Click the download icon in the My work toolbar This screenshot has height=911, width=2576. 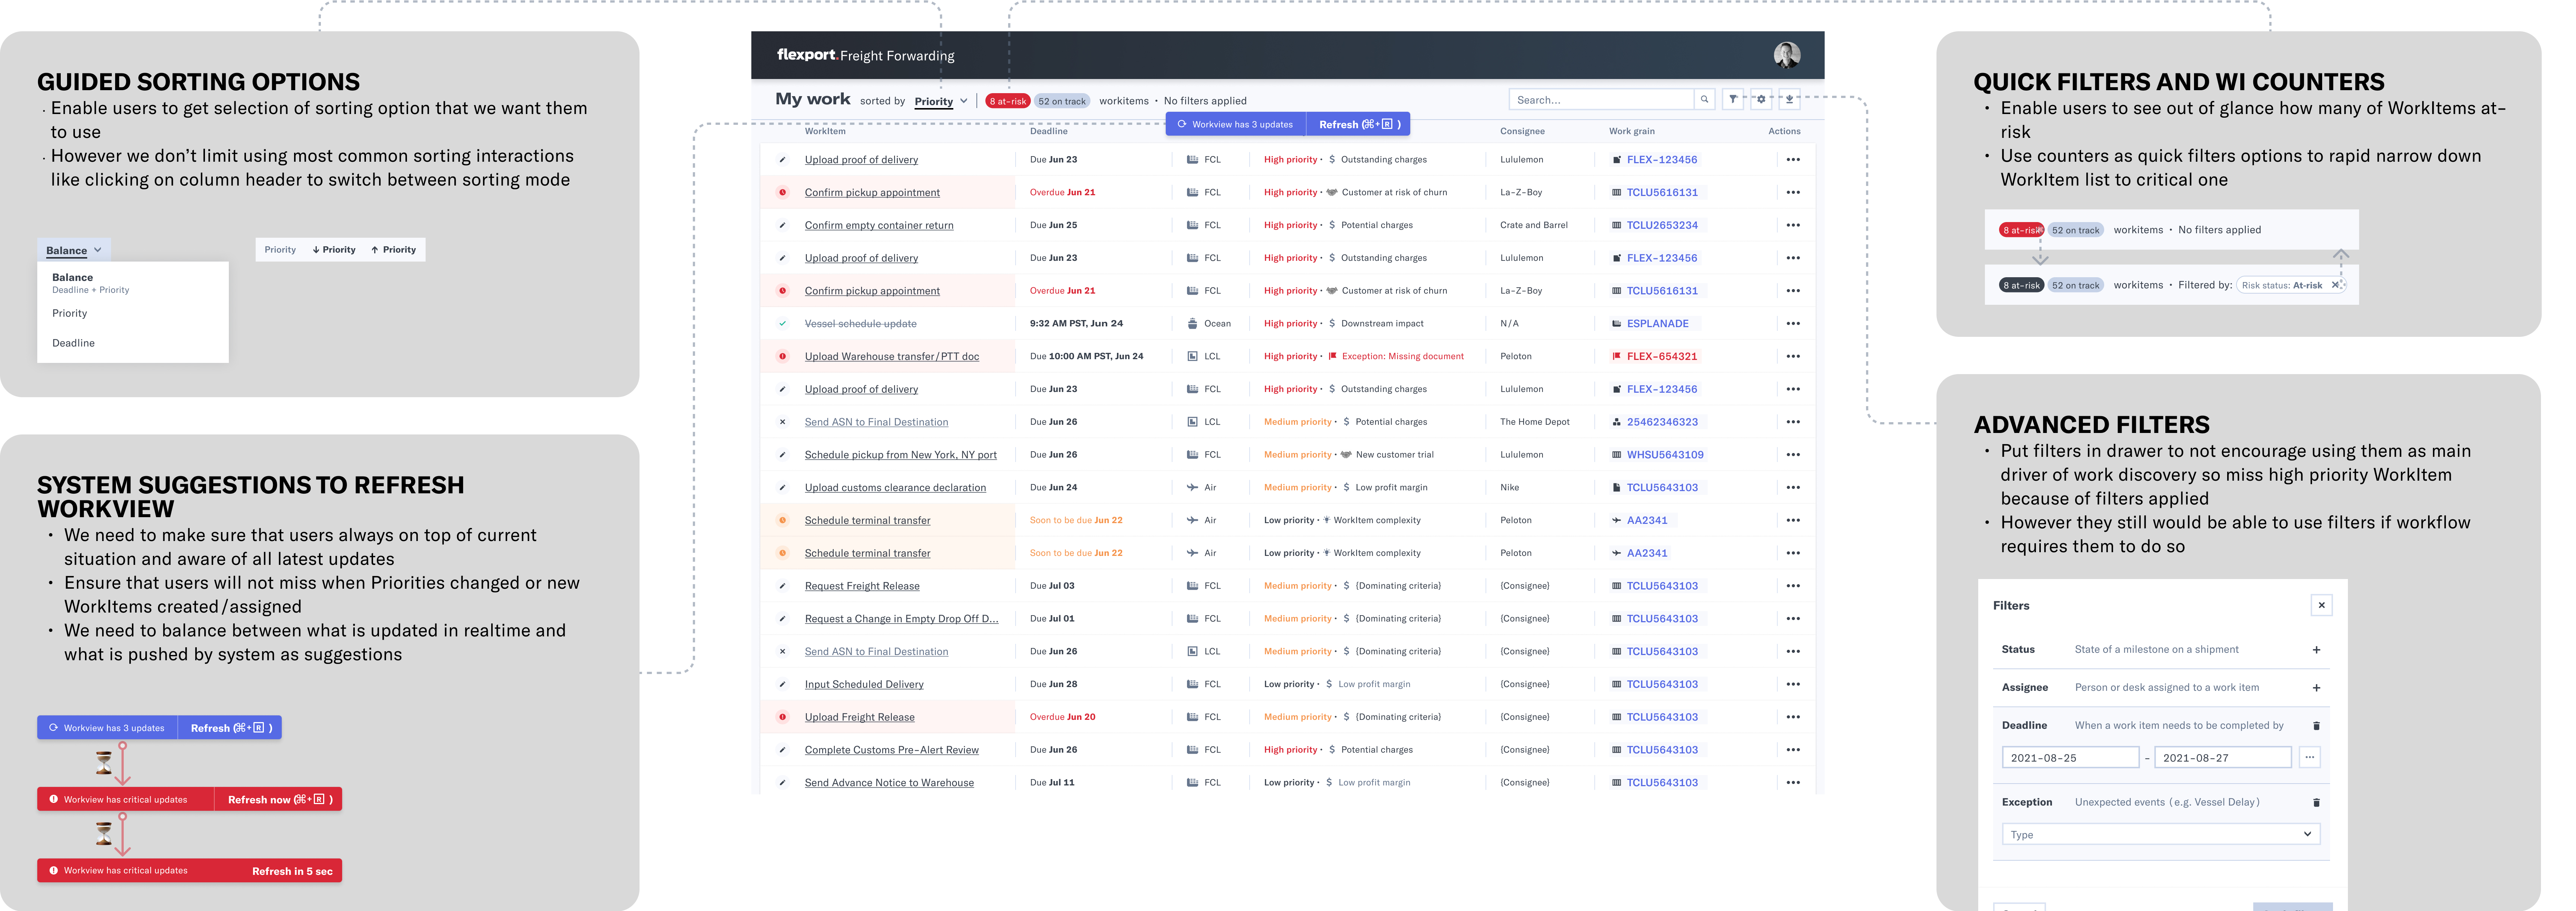pos(1789,99)
